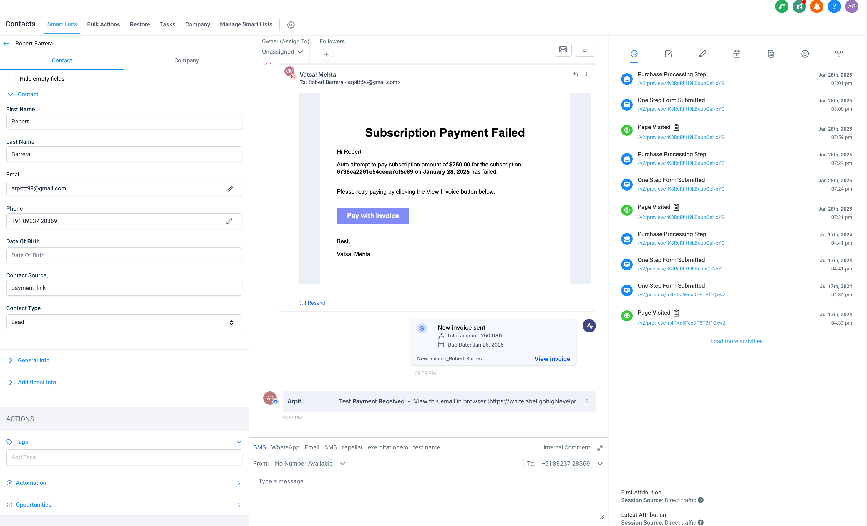Viewport: 867px width, 526px height.
Task: Open the documents/notes panel icon
Action: coord(771,54)
